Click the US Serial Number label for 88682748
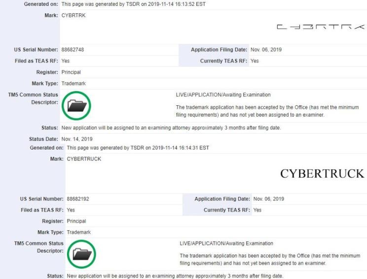 pos(36,50)
